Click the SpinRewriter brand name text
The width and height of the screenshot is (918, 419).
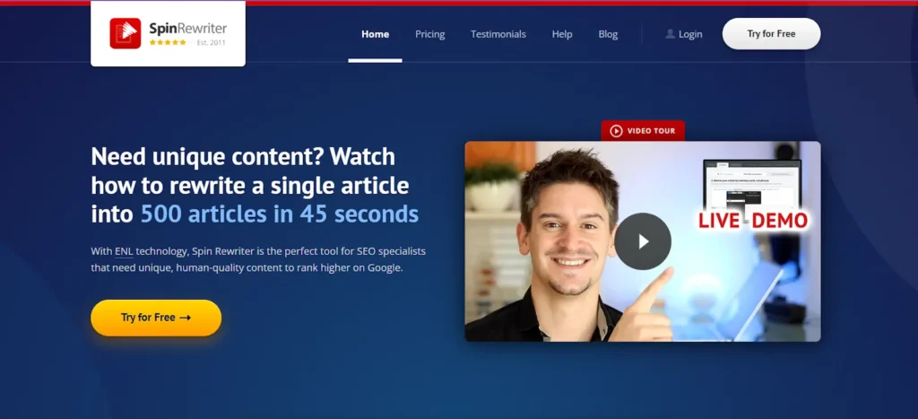(188, 29)
